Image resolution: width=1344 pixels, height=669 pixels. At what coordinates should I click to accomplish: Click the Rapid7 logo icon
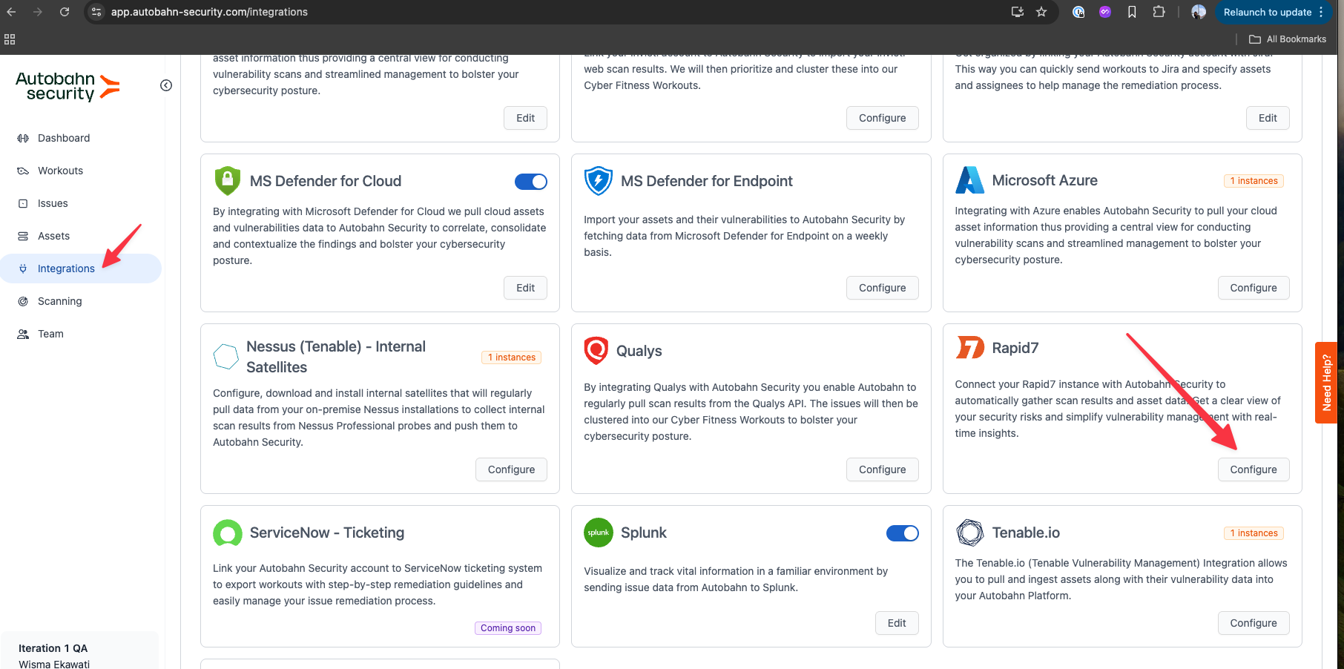[x=969, y=347]
